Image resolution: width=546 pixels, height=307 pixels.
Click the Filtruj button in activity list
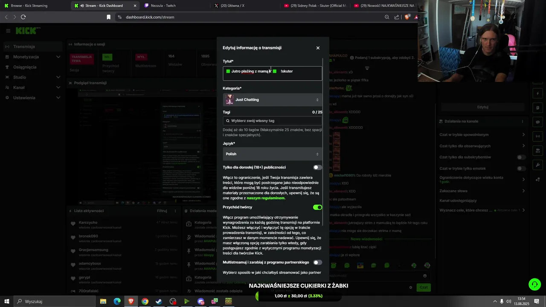point(162,211)
